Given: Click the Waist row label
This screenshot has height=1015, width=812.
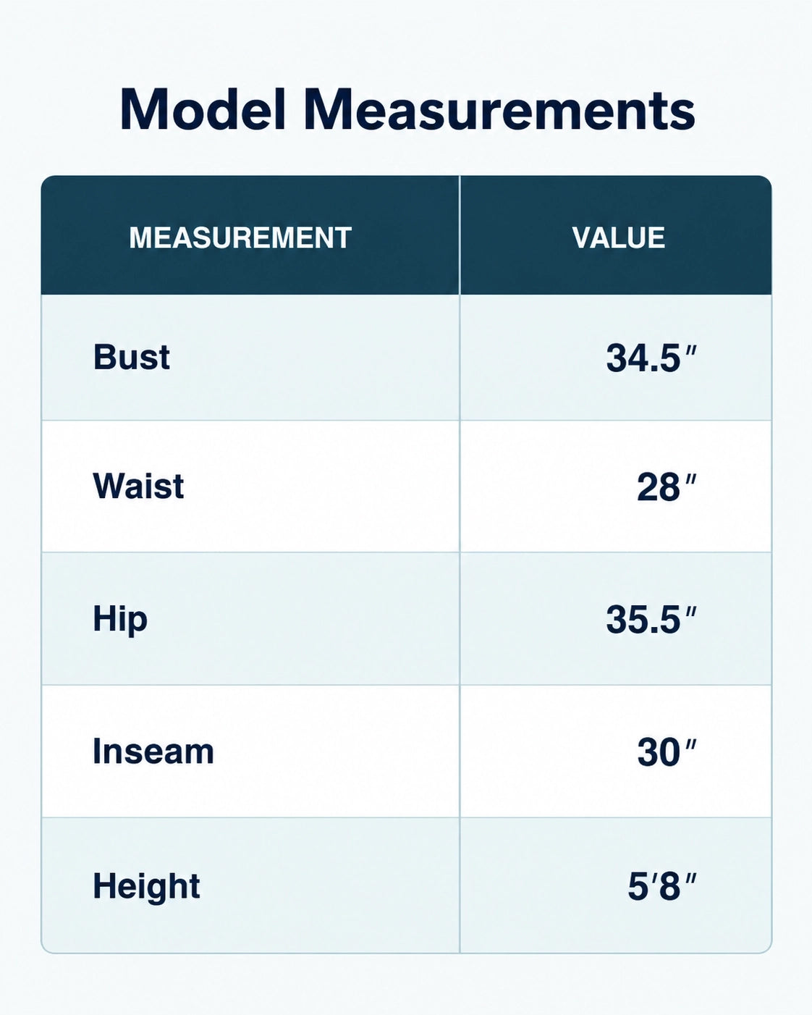Looking at the screenshot, I should tap(138, 486).
